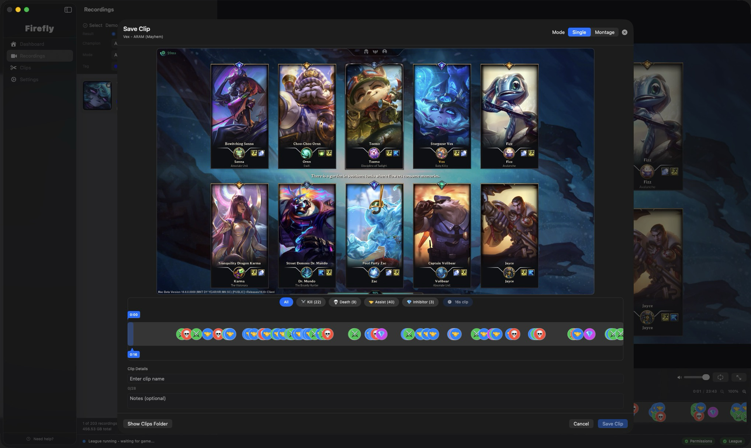Click Zac's round rune icon
The image size is (751, 448).
tap(374, 272)
